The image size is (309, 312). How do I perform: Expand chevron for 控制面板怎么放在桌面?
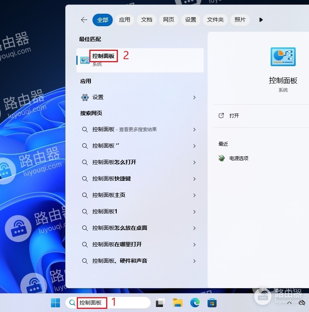pyautogui.click(x=194, y=228)
